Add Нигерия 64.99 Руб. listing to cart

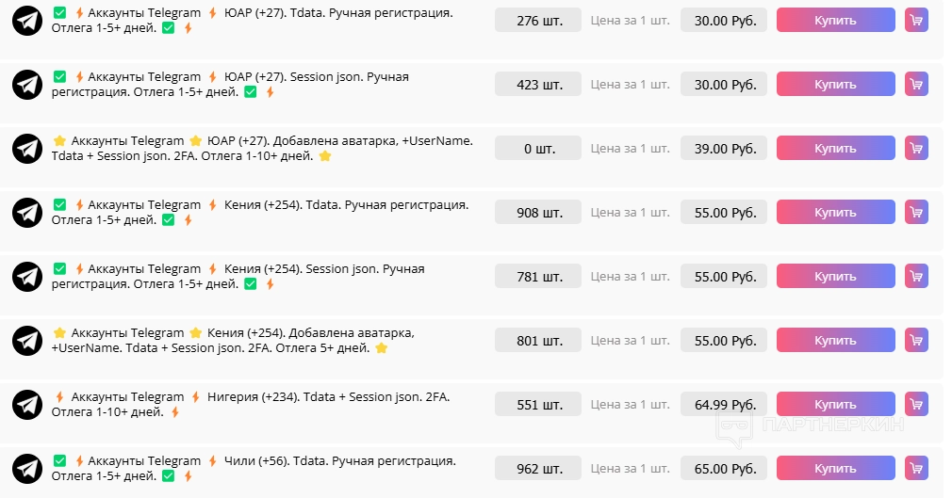[x=916, y=404]
